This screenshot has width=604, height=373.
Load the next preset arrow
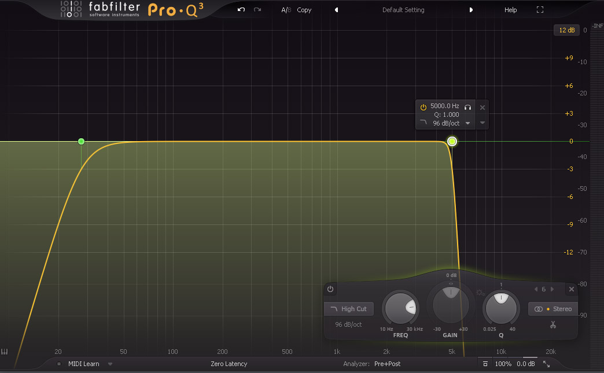tap(471, 10)
